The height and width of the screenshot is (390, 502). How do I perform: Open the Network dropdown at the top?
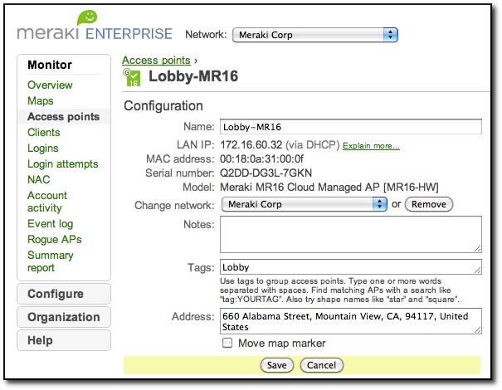pos(315,35)
